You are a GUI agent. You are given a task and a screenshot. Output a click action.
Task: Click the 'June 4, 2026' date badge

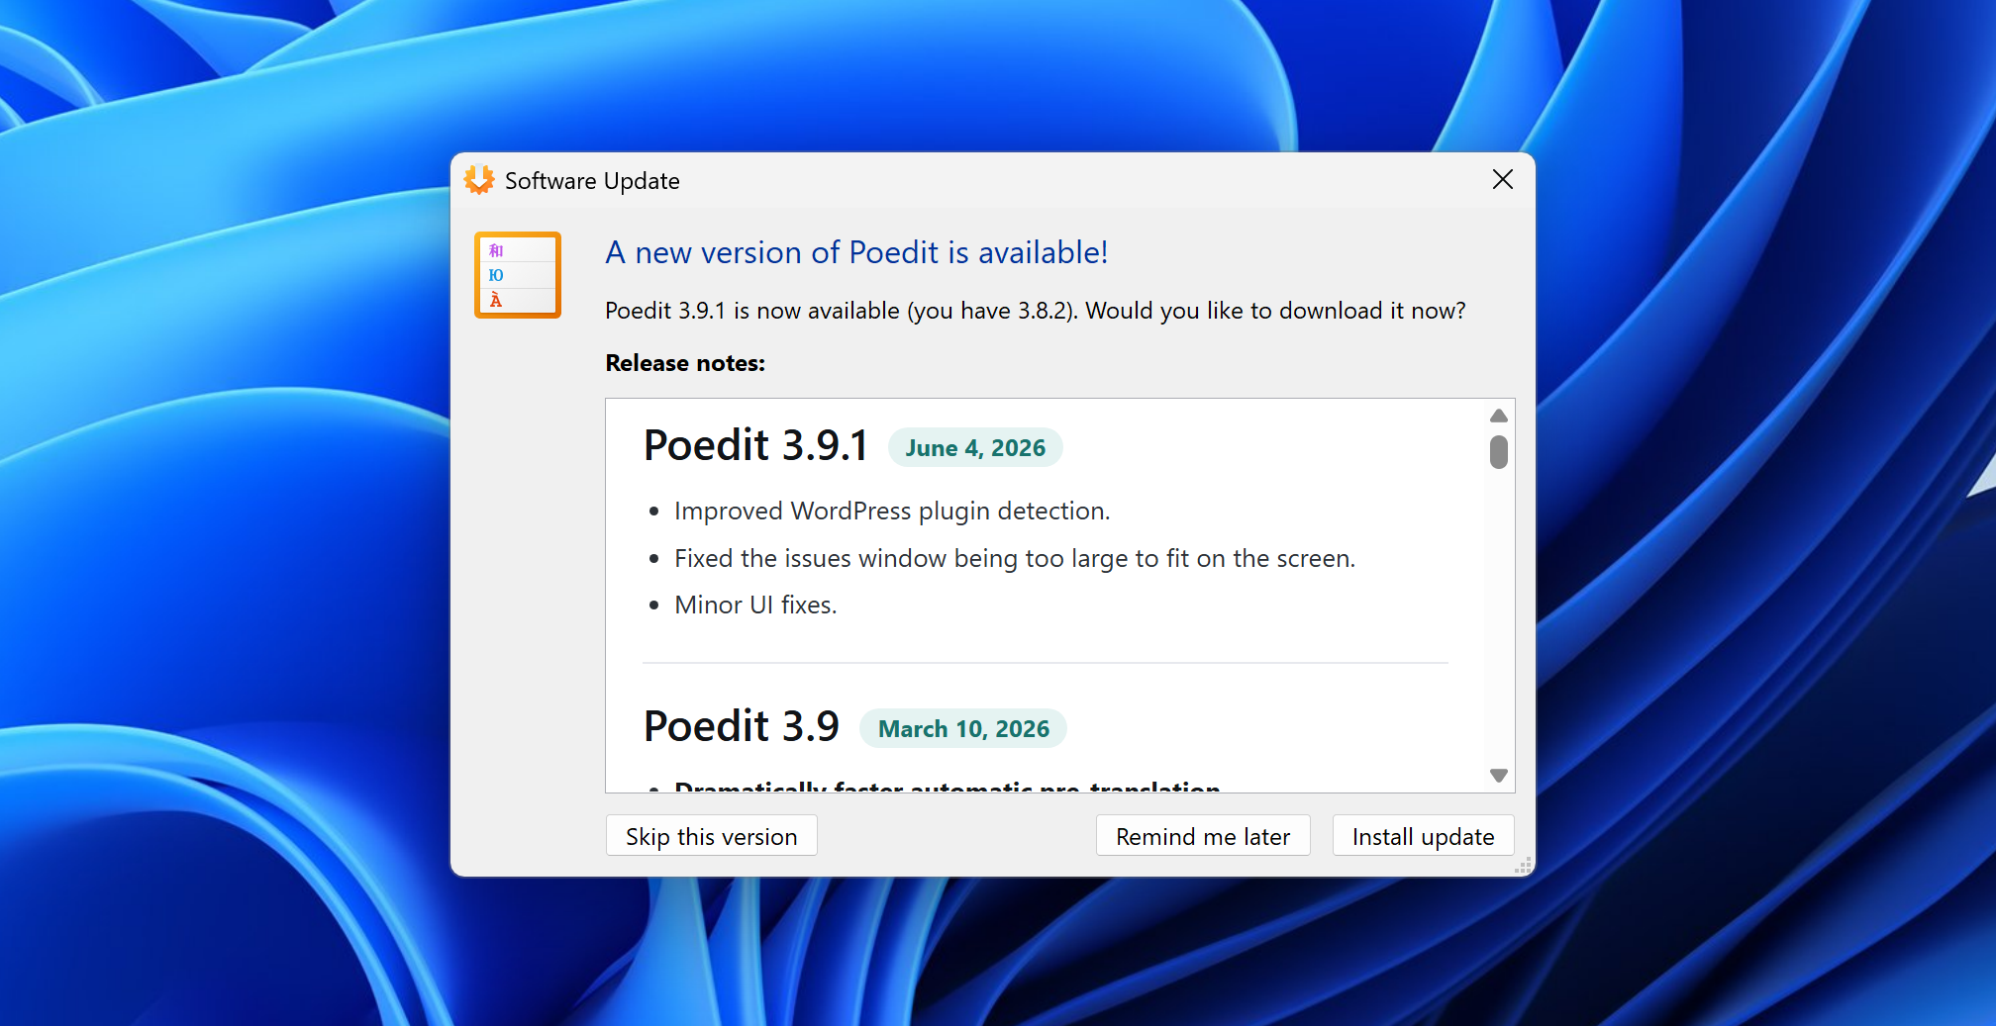point(975,447)
